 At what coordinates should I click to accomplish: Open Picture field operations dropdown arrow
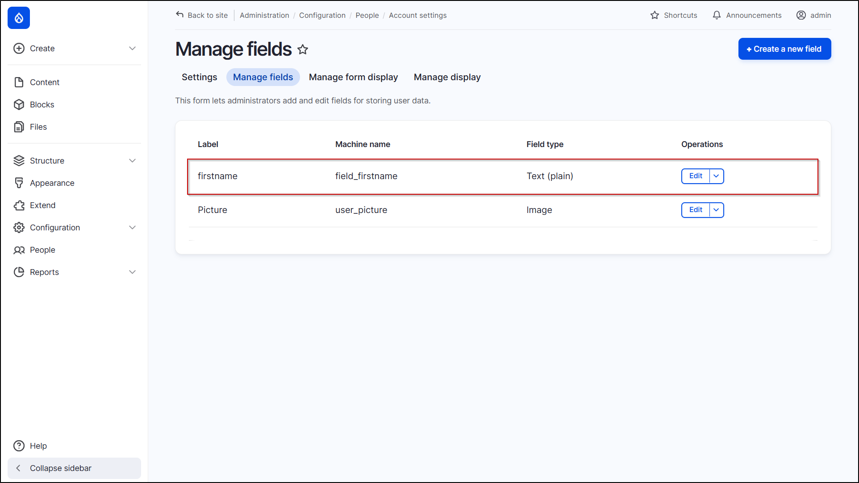pos(716,210)
